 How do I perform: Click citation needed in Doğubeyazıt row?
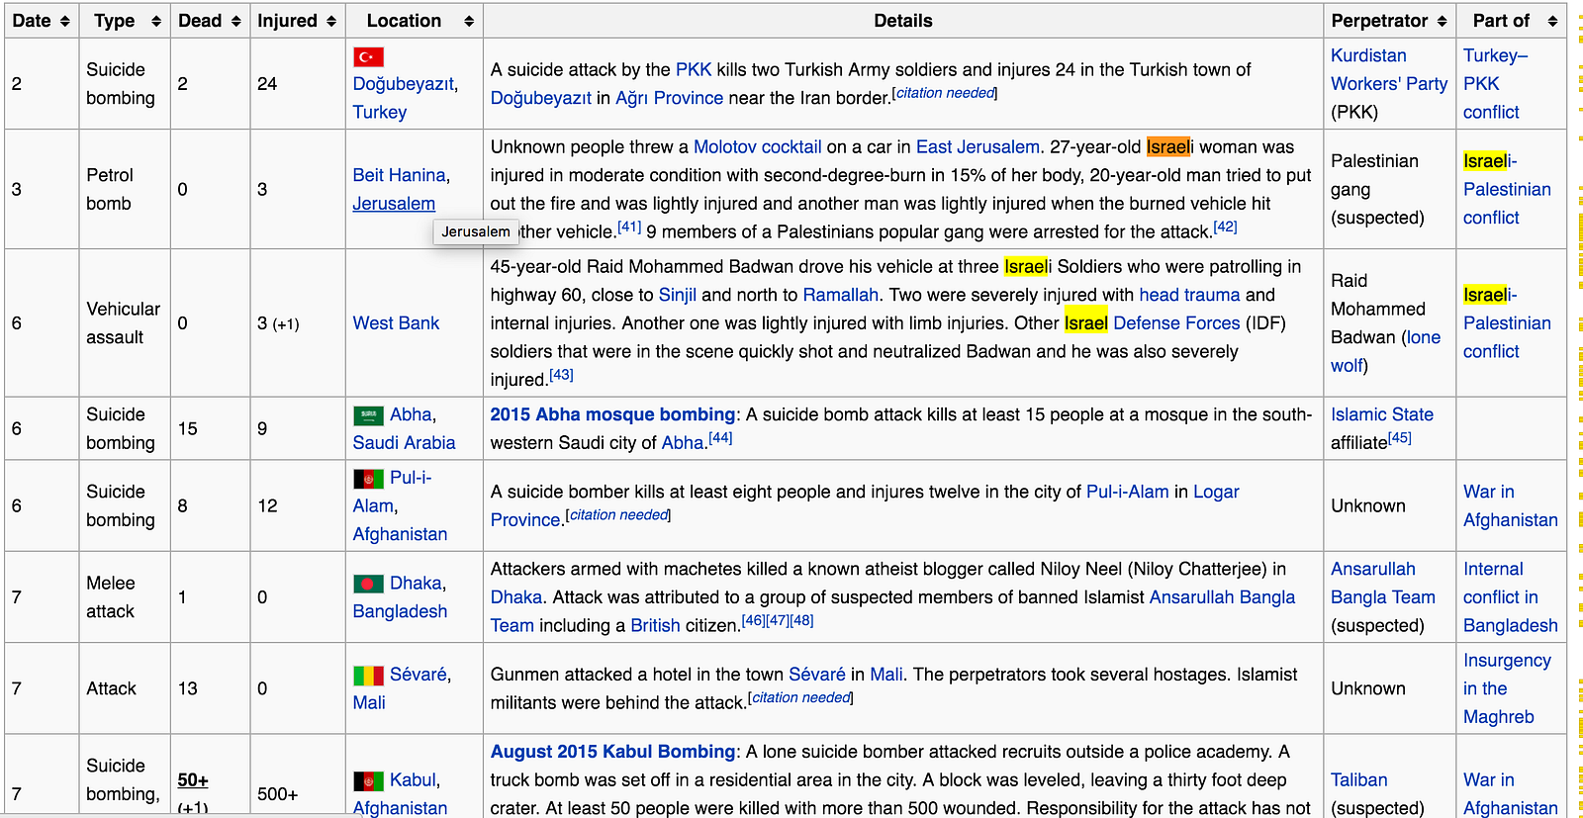coord(945,93)
